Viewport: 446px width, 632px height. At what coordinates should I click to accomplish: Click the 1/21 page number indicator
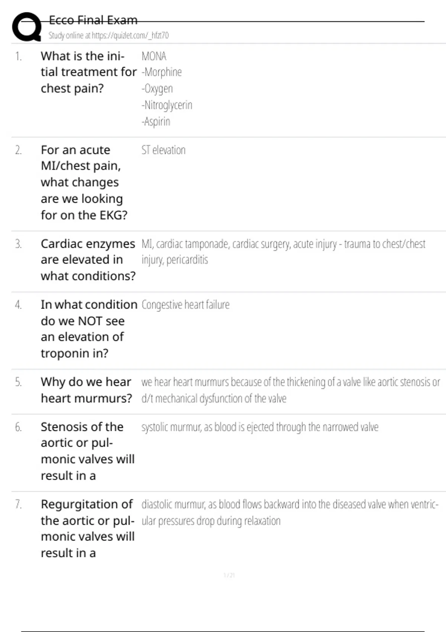click(x=229, y=575)
